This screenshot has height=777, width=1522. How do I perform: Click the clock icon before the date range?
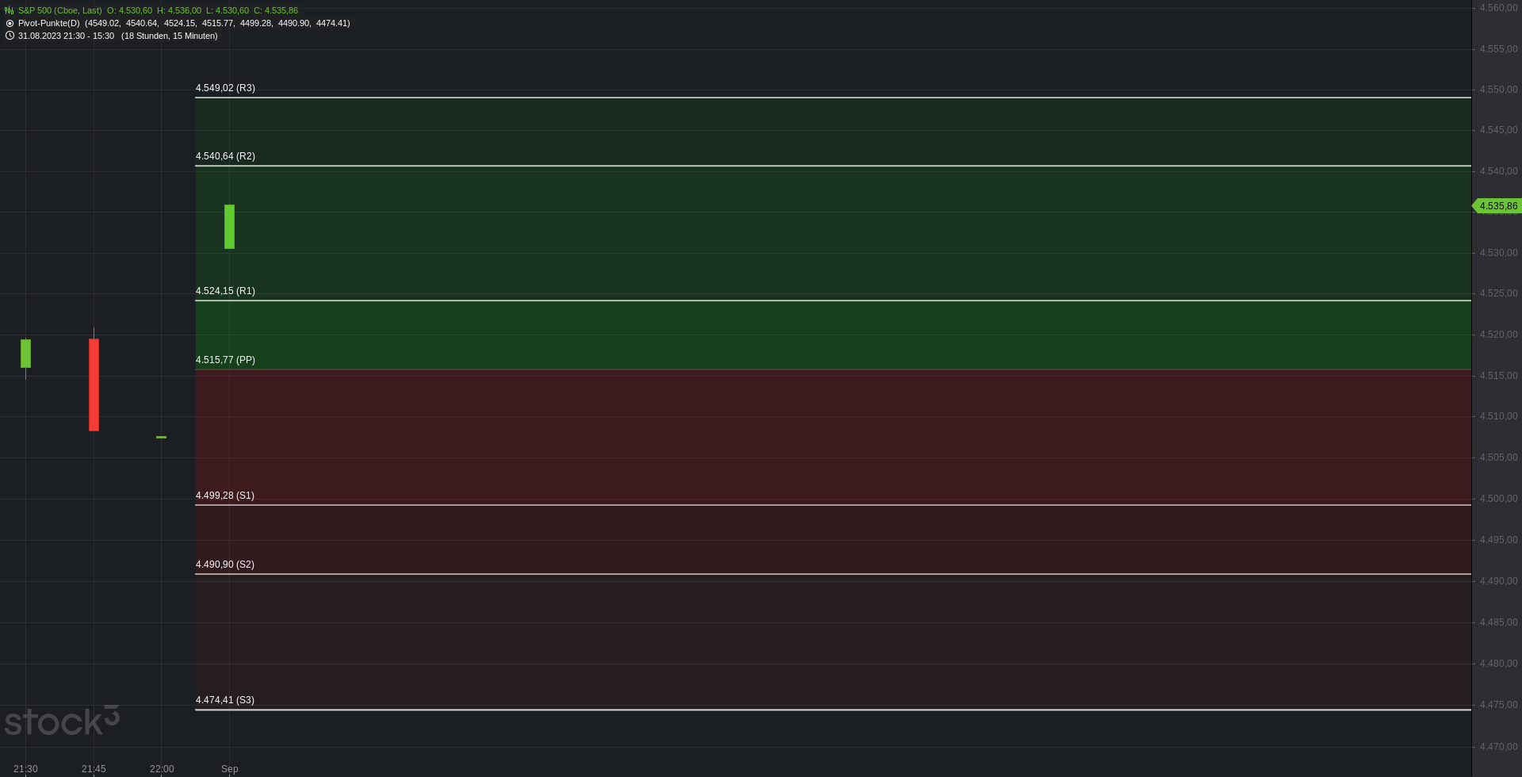pyautogui.click(x=10, y=36)
